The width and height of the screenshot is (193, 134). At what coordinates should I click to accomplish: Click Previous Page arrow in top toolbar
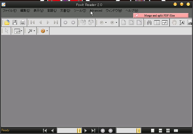pos(40,22)
